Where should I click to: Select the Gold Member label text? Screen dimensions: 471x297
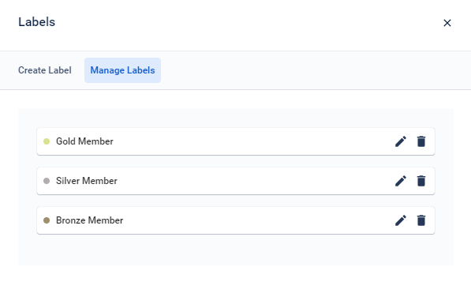pyautogui.click(x=84, y=141)
